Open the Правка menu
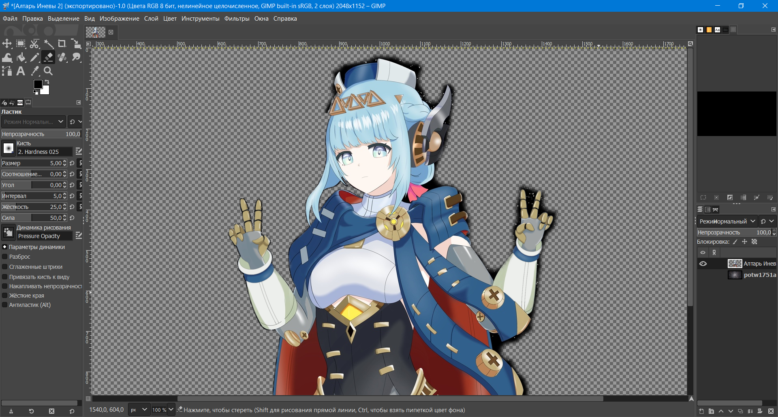Image resolution: width=778 pixels, height=417 pixels. 32,19
